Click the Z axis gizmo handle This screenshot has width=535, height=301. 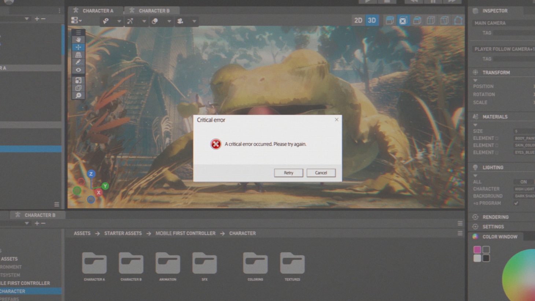(91, 174)
